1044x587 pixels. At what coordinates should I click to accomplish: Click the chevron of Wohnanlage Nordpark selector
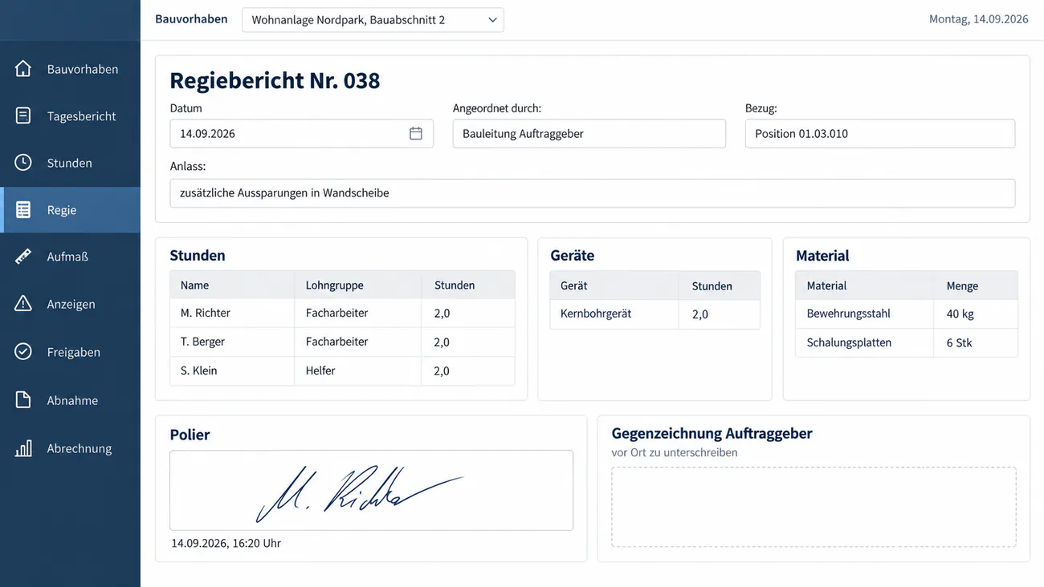[493, 20]
